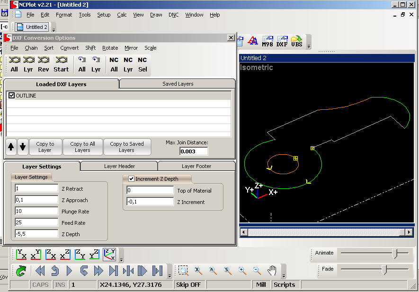419x292 pixels.
Task: Toggle the Increment Z Depth checkbox
Action: pos(132,179)
